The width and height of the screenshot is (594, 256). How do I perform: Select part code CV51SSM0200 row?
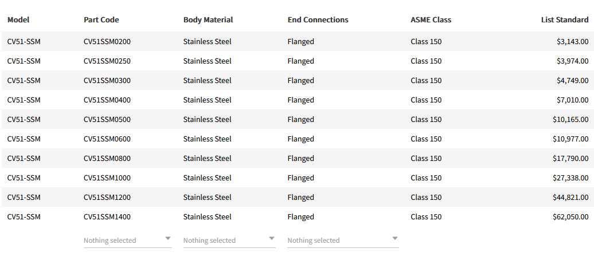(107, 42)
